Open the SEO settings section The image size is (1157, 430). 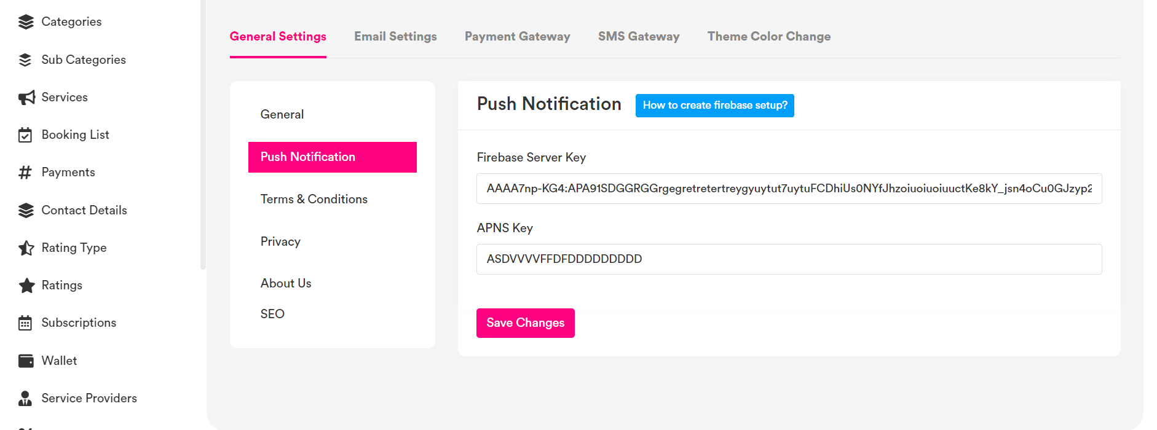tap(272, 314)
